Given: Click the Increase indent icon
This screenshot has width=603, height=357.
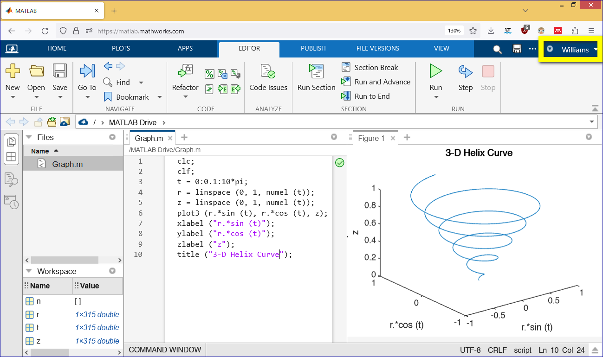Looking at the screenshot, I should (x=222, y=88).
